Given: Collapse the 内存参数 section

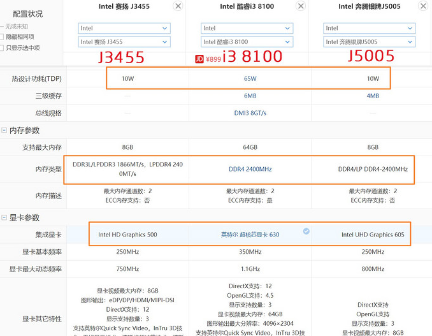Looking at the screenshot, I should coord(4,130).
